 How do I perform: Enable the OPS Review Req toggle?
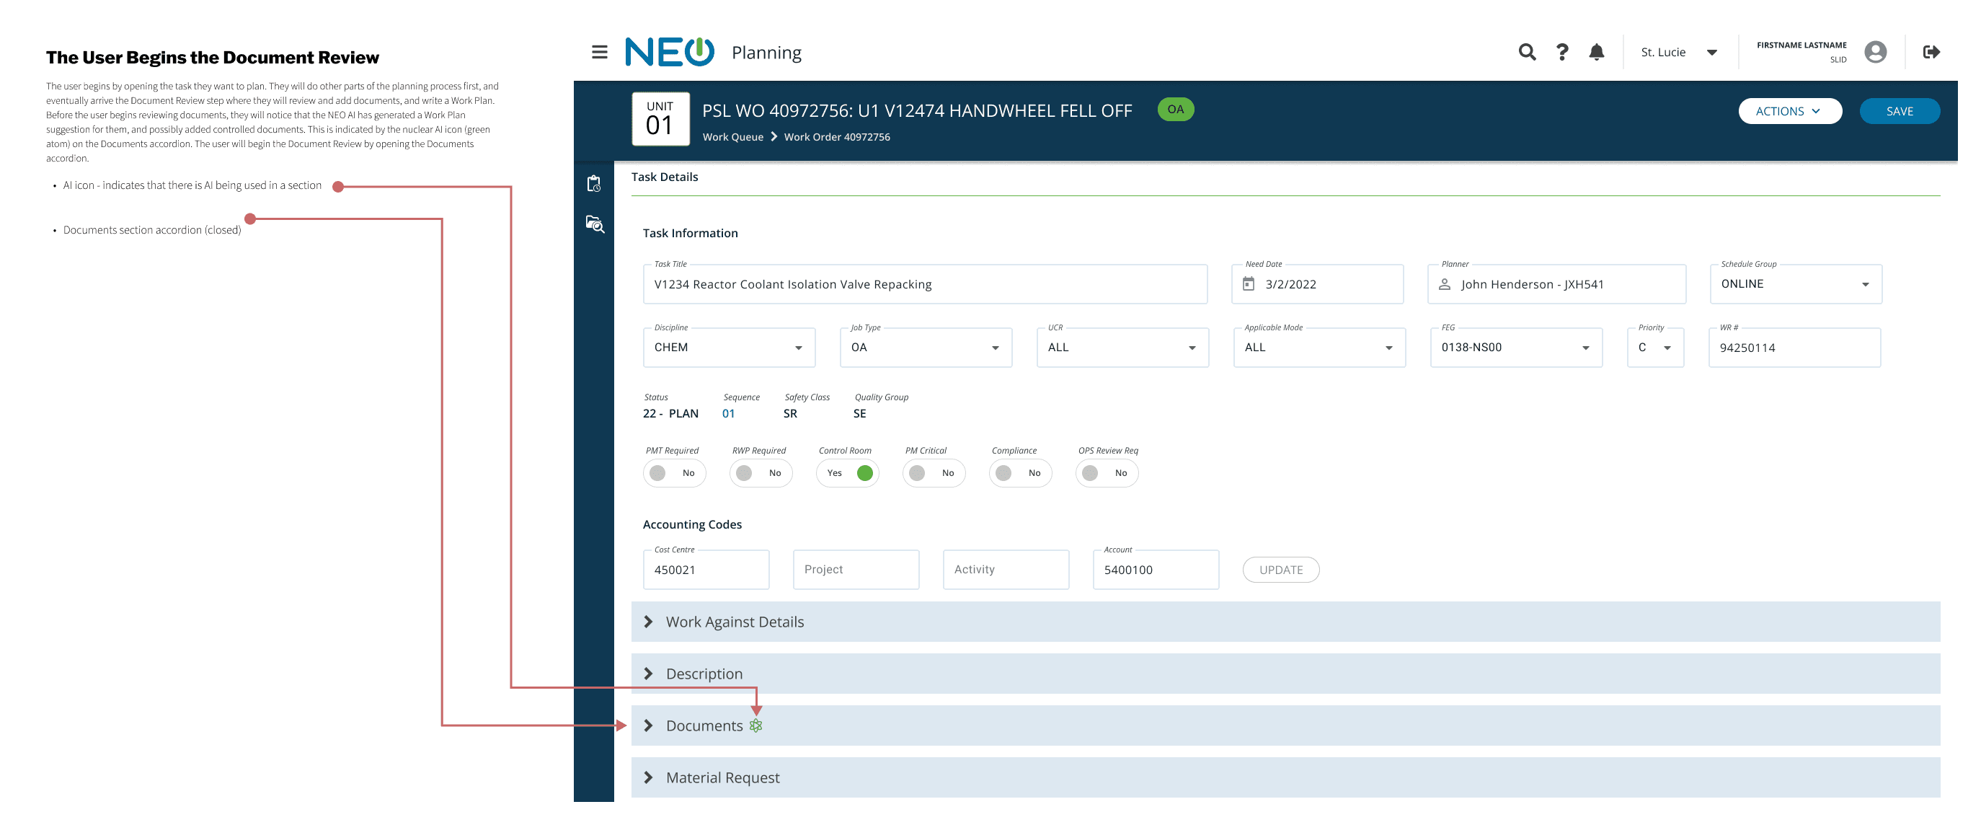(x=1105, y=472)
